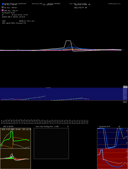128x169 pixels.
Task: Click the 'Avg Vol: 1.398 M' text
Action: pyautogui.click(x=82, y=5)
